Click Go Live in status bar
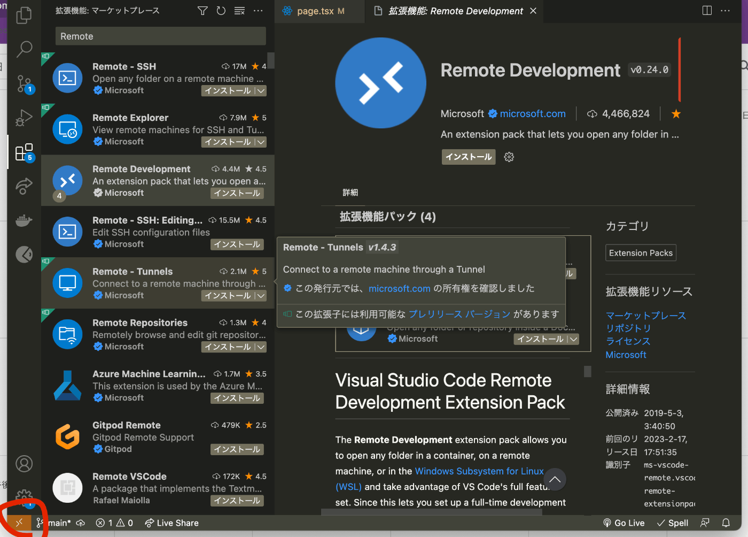748x537 pixels. click(x=624, y=523)
